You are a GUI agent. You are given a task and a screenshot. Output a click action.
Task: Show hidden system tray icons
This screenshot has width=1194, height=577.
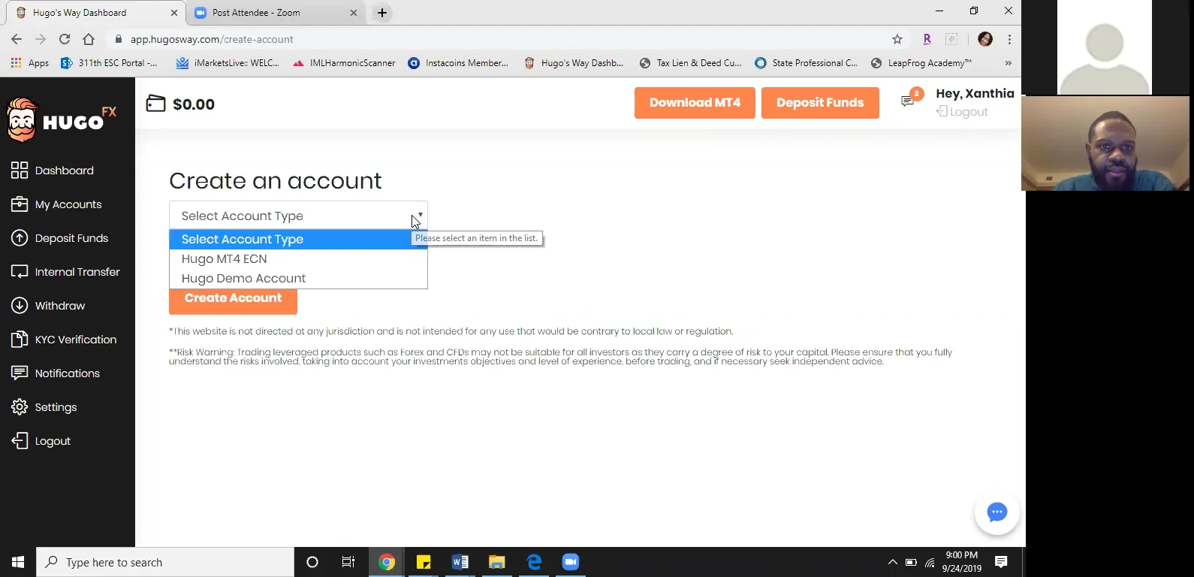coord(892,562)
